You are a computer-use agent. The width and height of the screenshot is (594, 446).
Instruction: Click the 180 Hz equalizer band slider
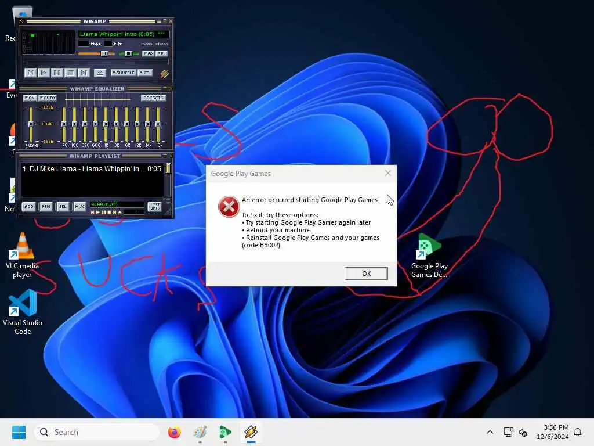pos(74,124)
